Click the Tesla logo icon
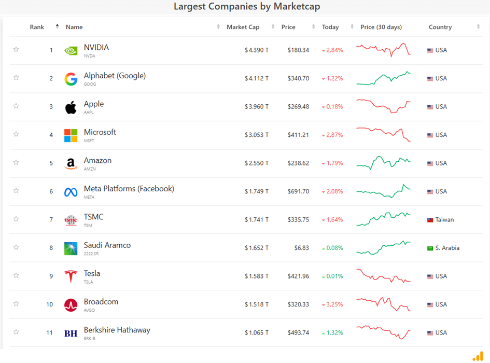 point(71,276)
